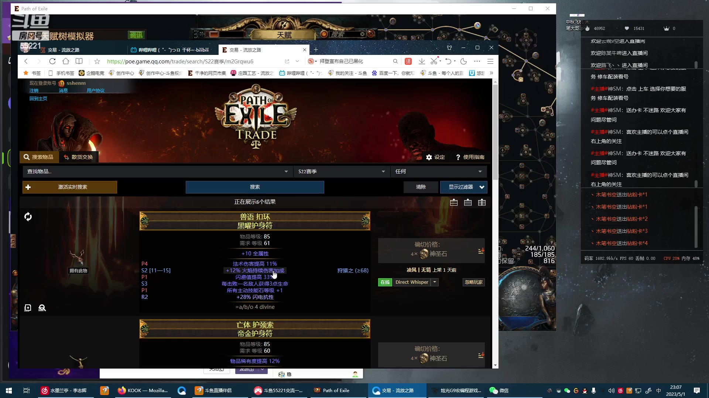Click the refresh icon beside first item
Screen dimensions: 709x398
(28, 217)
